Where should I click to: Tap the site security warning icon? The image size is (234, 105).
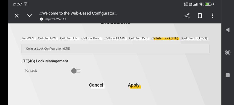tap(41, 19)
